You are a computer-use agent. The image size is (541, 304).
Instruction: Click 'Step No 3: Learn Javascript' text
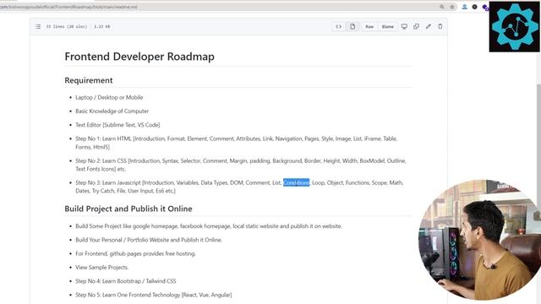click(x=108, y=182)
